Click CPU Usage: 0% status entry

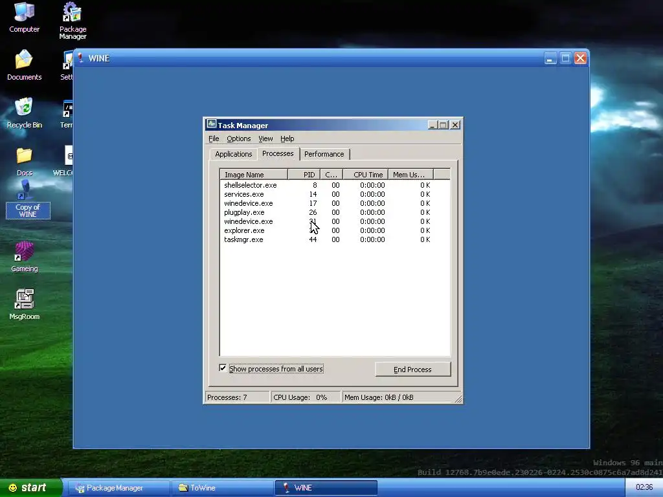click(306, 397)
